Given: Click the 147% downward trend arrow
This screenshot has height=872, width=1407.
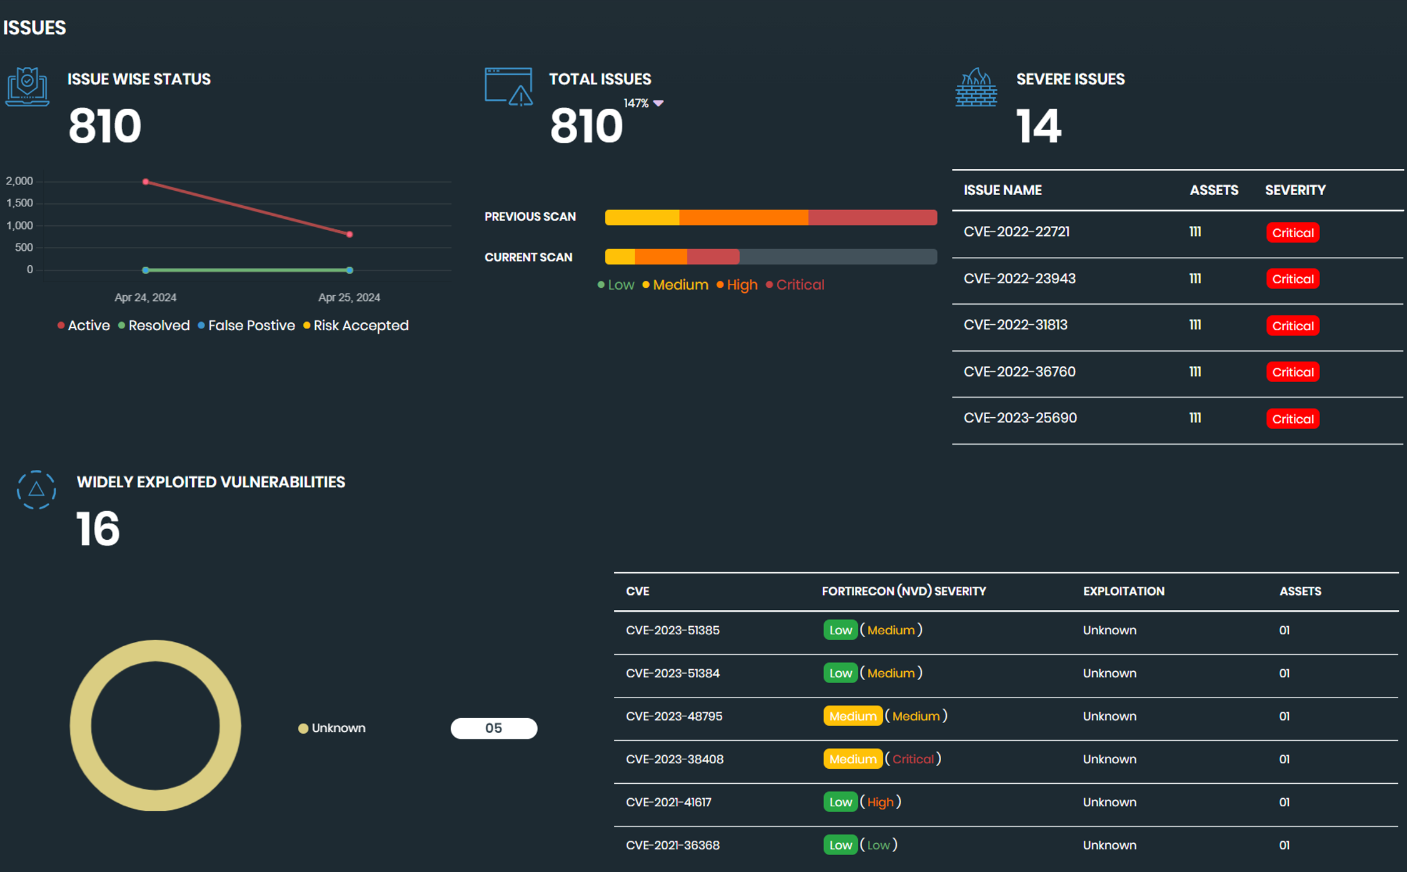Looking at the screenshot, I should (x=658, y=103).
